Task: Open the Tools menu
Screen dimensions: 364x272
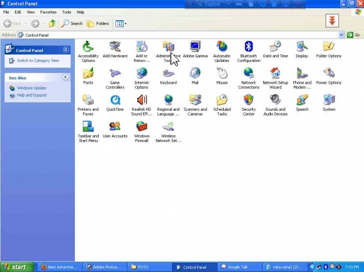Action: [67, 12]
